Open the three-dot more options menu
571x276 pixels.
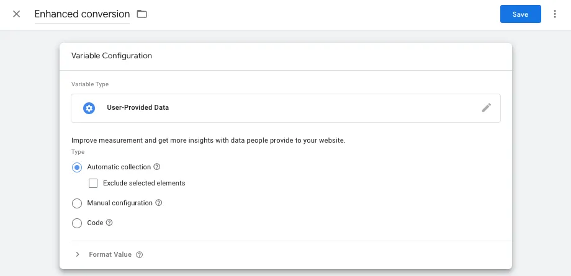555,14
